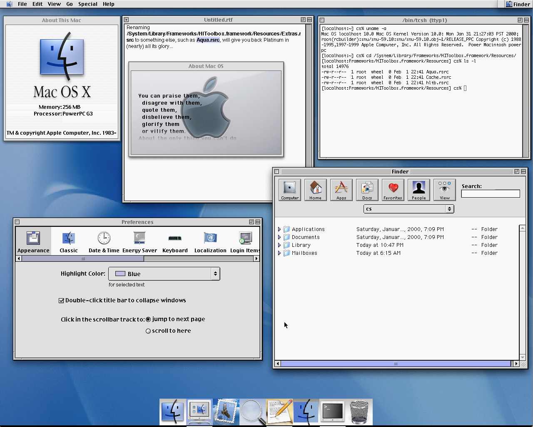Click Finder vertical scrollbar down arrow
This screenshot has width=533, height=427.
pos(523,357)
